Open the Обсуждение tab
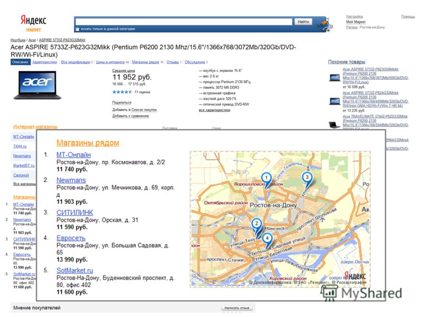Screen dimensions: 422x317 195,62
